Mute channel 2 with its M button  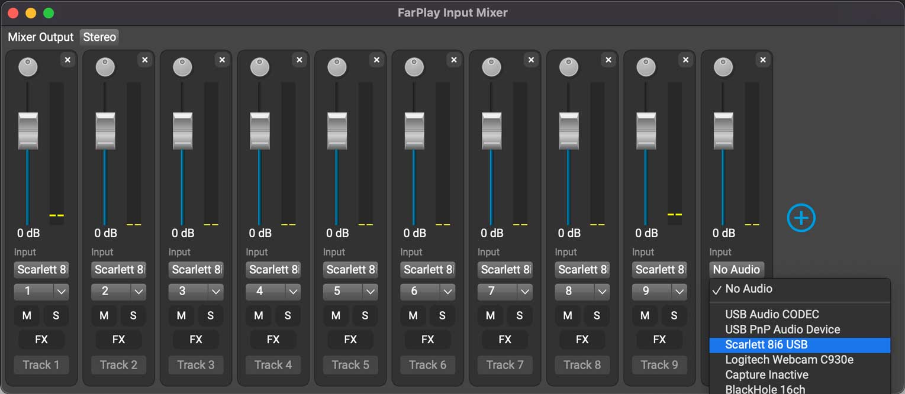tap(104, 316)
